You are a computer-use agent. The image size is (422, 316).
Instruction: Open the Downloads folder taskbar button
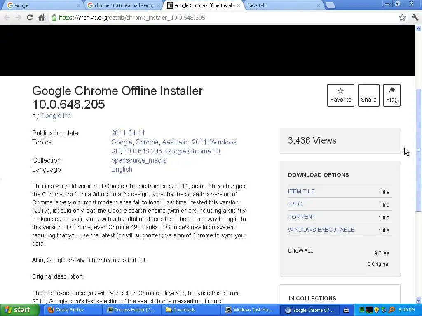pos(191,310)
